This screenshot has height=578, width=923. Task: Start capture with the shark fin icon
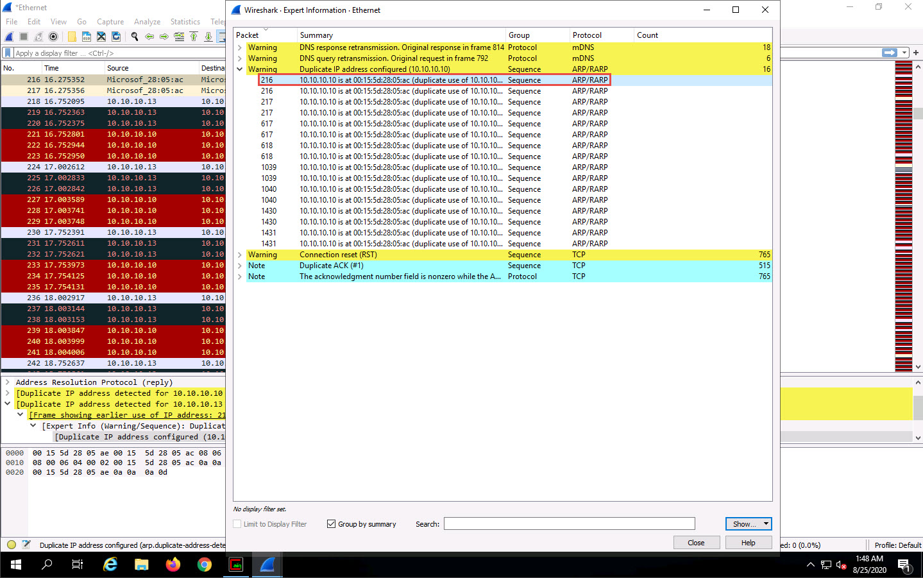(x=9, y=37)
